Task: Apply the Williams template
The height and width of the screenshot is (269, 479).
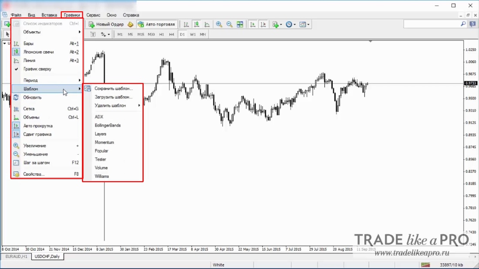Action: coord(113,176)
